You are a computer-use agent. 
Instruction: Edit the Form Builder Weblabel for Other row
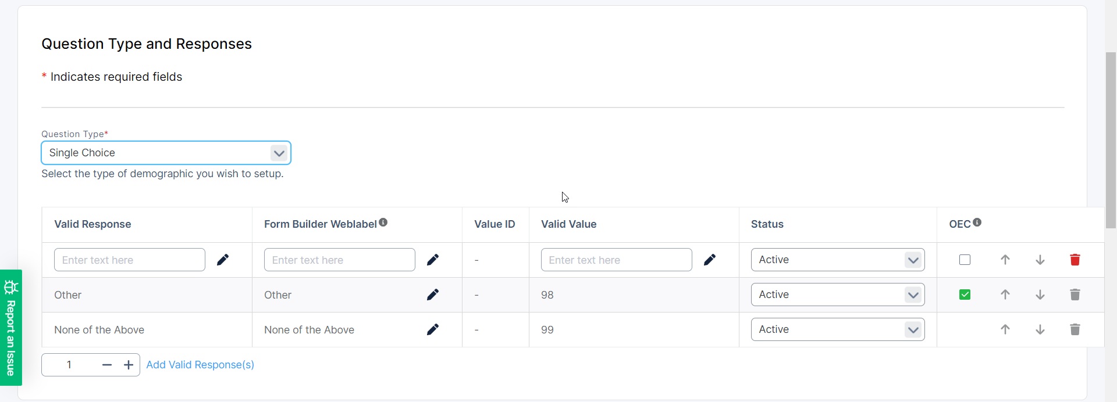(x=432, y=295)
